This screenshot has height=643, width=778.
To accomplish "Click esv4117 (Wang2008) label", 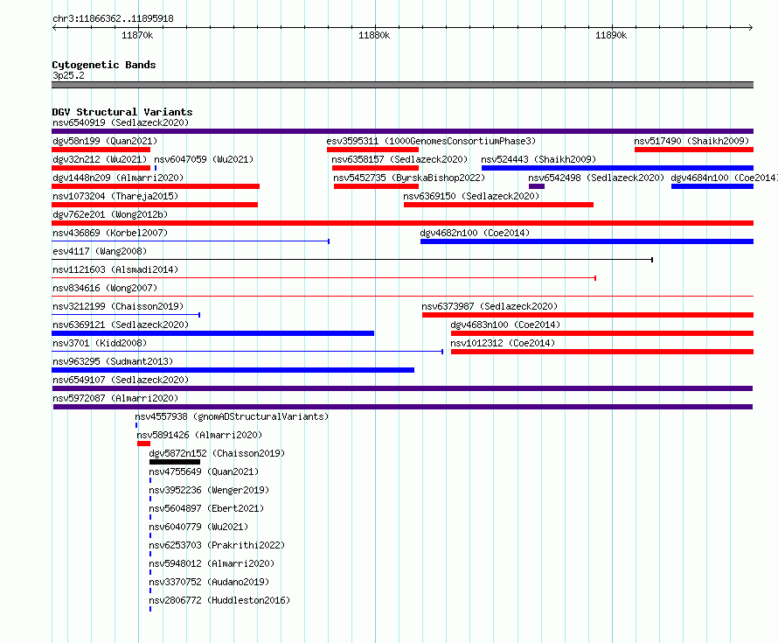I will pos(100,251).
